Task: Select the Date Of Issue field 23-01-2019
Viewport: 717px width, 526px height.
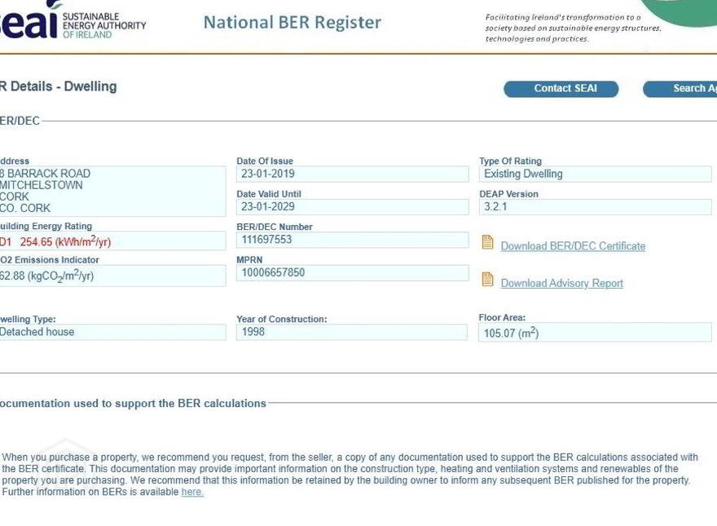Action: [353, 174]
